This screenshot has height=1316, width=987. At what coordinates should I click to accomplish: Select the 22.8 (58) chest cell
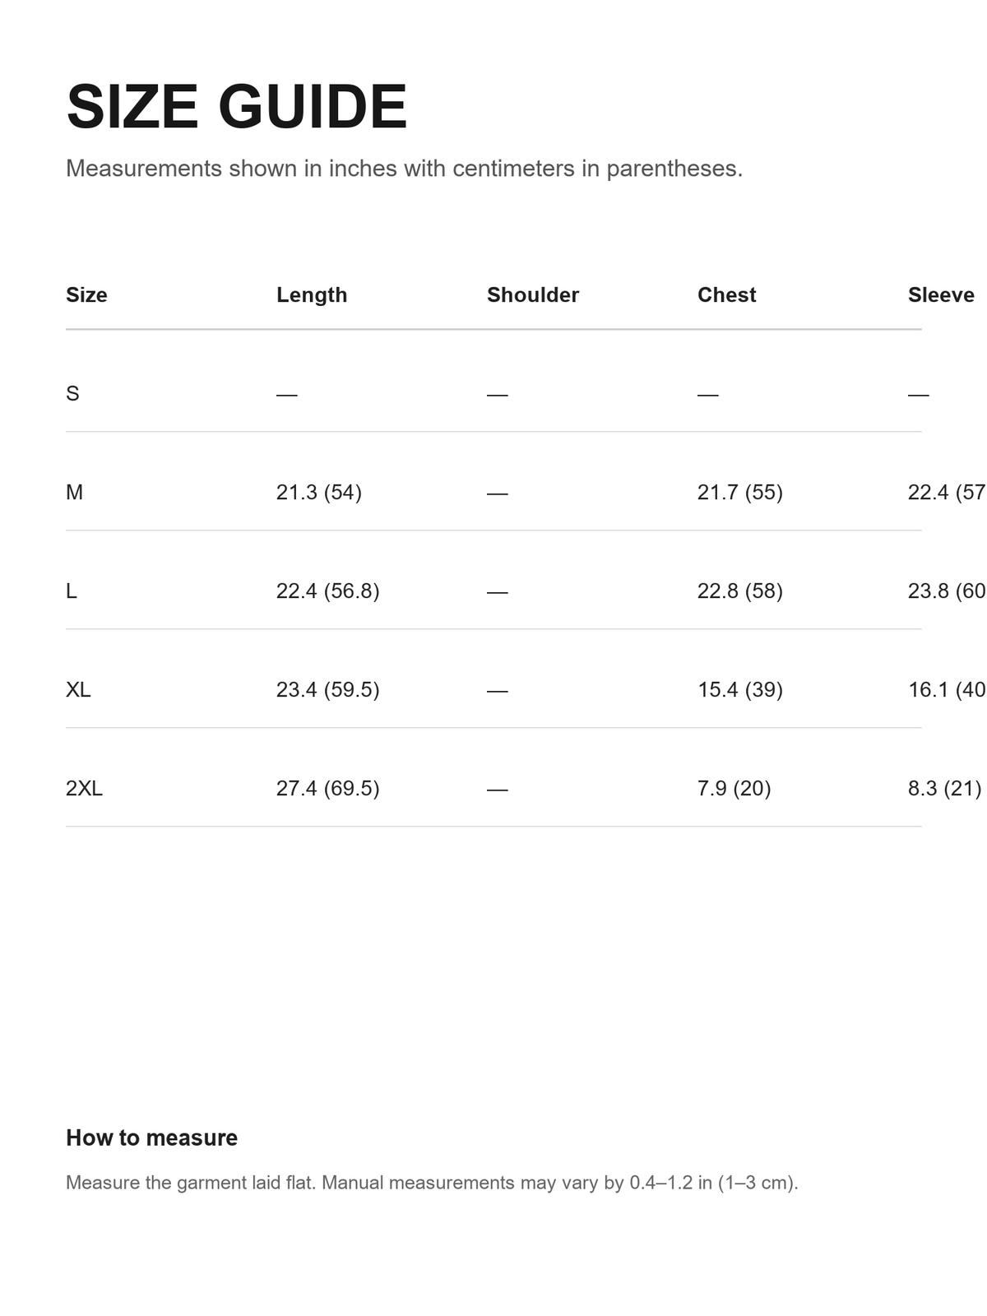(740, 591)
